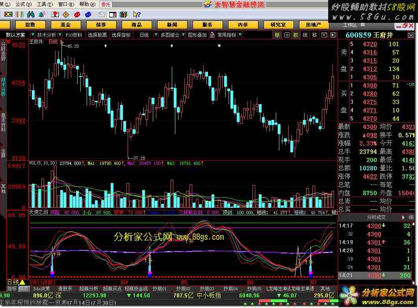Click the blue circular toolbar icon
Image resolution: width=418 pixels, height=308 pixels.
coord(88,15)
